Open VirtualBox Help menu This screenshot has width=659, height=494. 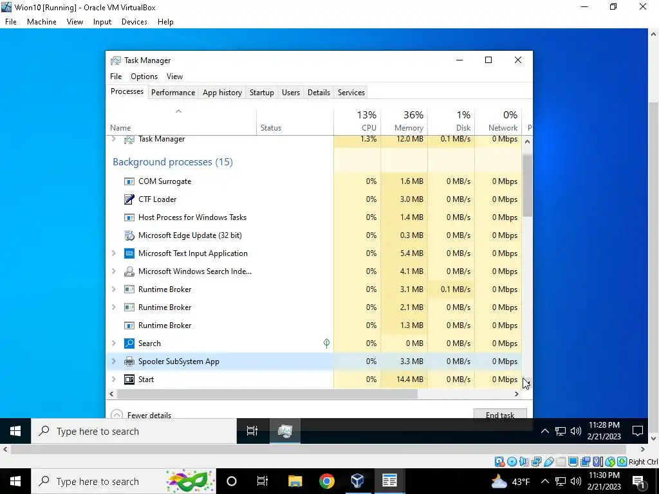click(165, 22)
